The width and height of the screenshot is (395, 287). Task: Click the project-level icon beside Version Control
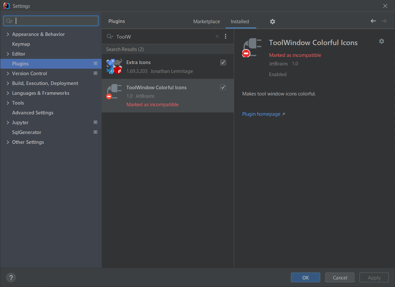coord(95,73)
